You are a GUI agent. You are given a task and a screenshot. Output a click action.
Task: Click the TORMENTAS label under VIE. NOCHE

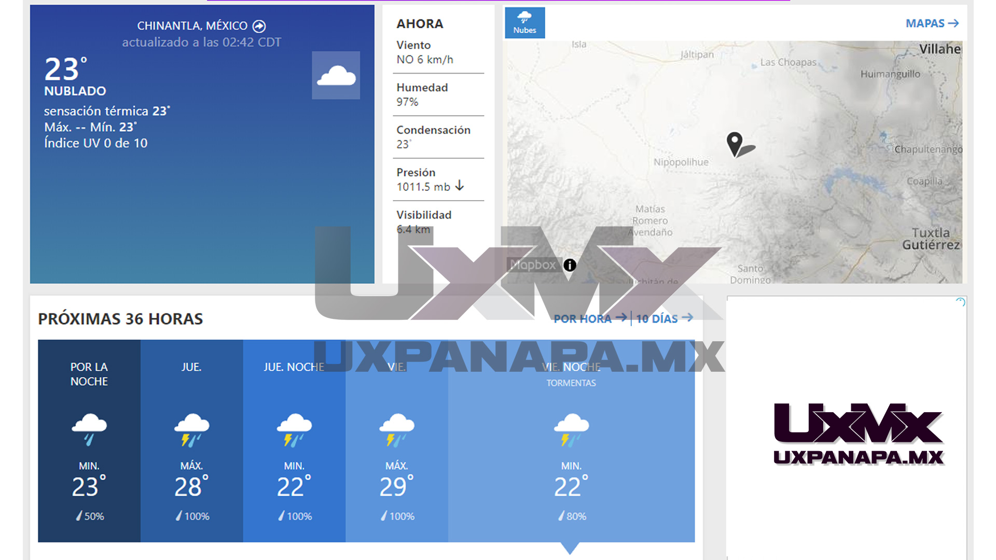[x=571, y=383]
